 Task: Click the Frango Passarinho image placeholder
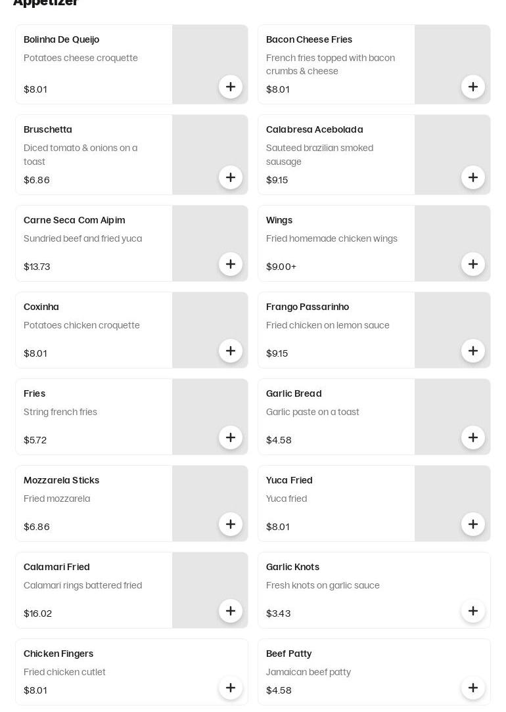click(x=452, y=330)
